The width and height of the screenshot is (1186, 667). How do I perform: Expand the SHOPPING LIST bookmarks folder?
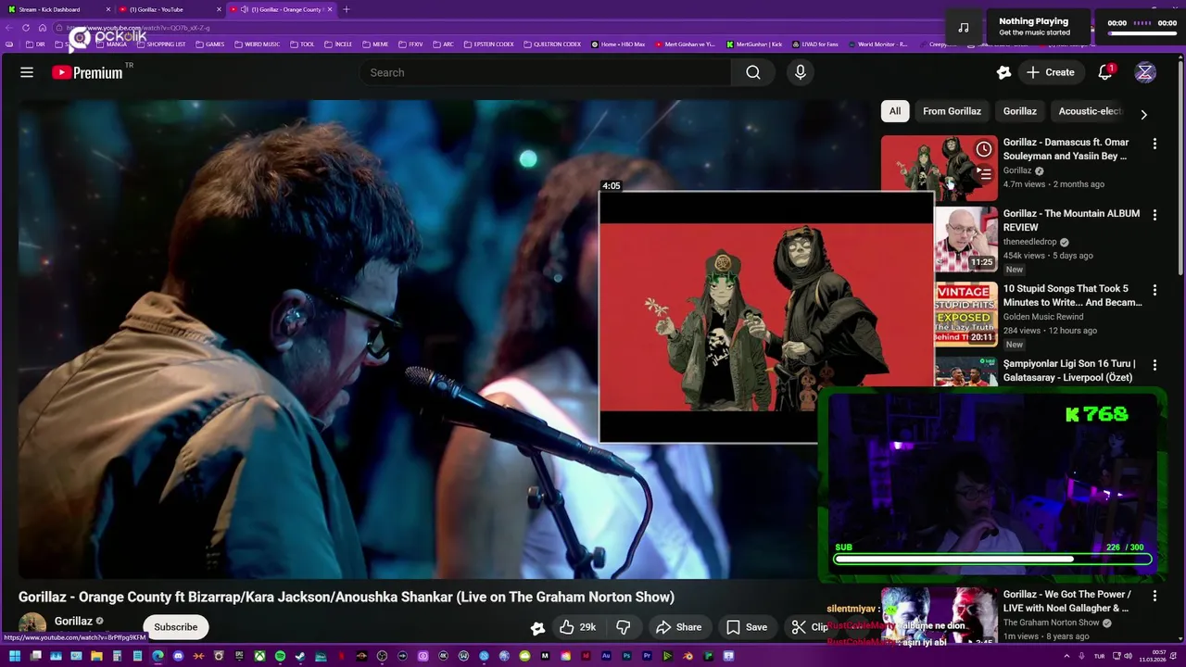click(161, 44)
